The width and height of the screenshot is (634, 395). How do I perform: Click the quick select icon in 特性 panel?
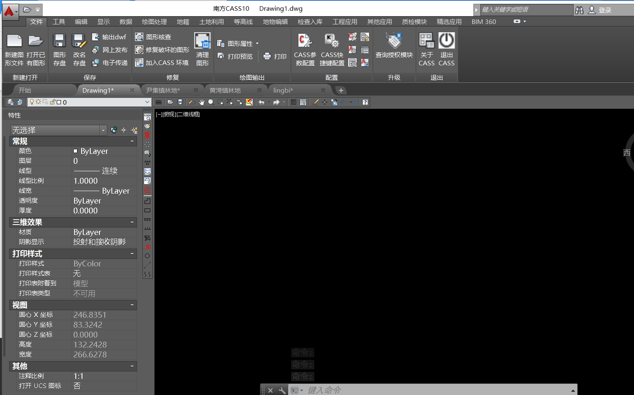tap(135, 130)
